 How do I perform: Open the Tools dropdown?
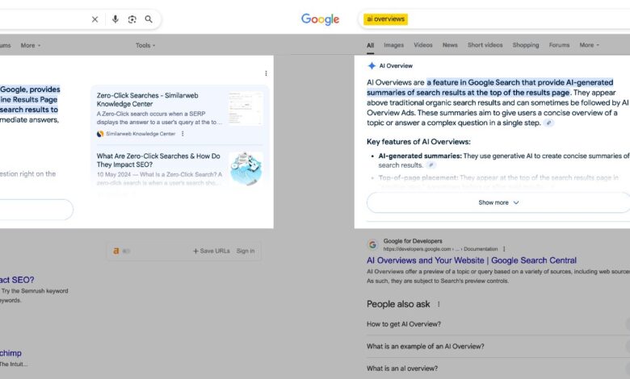point(145,45)
